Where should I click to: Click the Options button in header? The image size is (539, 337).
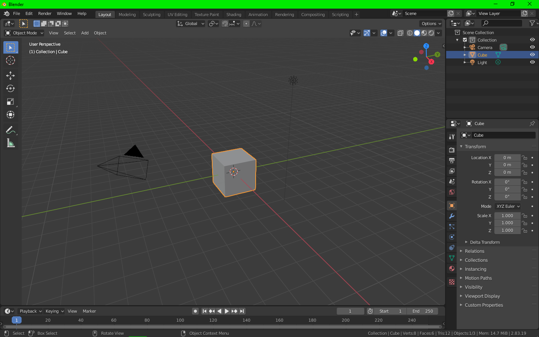pos(431,24)
